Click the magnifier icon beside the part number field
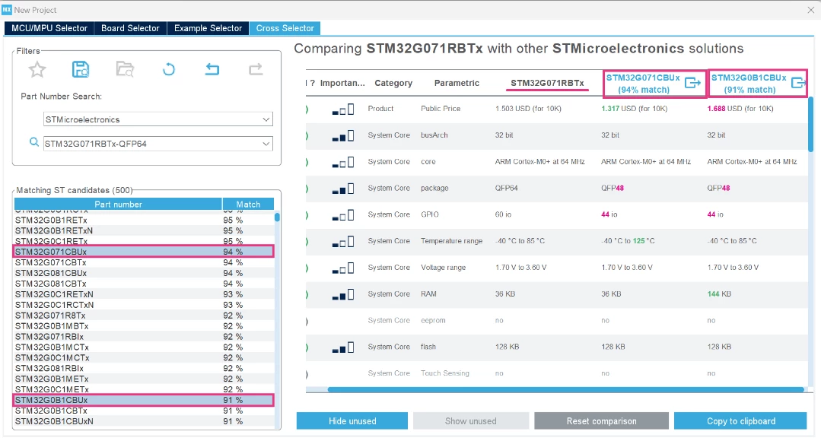Screen dimensions: 821x441 34,142
